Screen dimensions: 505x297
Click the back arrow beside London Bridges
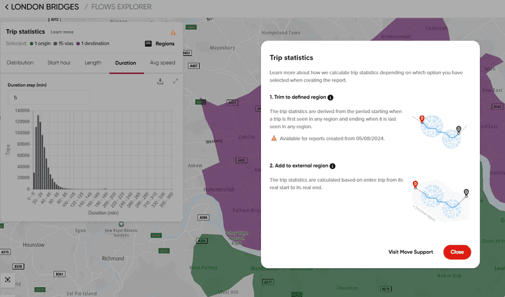7,7
